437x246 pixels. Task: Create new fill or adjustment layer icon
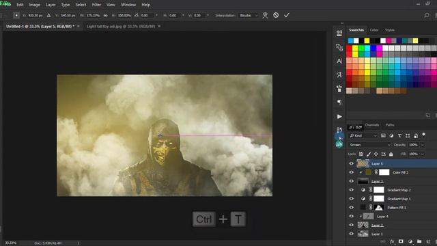[x=410, y=241]
